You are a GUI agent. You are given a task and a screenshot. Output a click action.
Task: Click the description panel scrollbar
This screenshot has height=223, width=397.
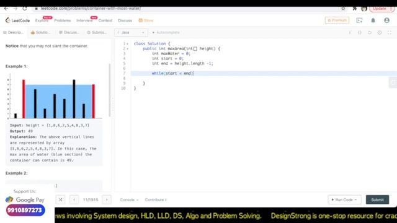[x=110, y=90]
